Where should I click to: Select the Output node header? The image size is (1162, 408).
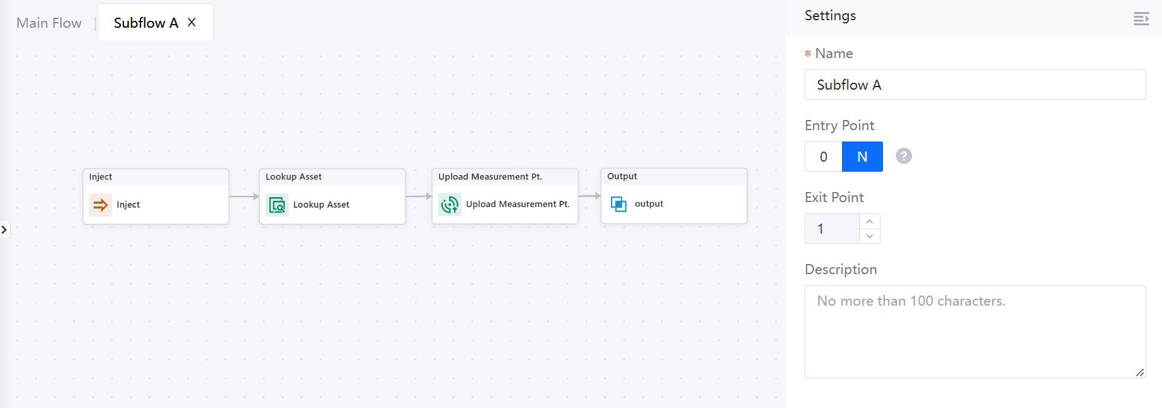(x=673, y=176)
